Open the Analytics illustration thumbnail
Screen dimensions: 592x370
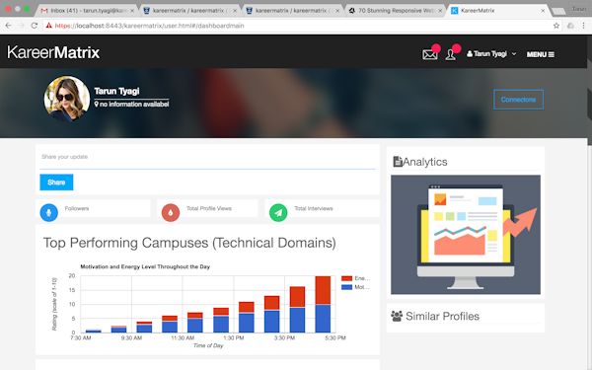[x=466, y=235]
